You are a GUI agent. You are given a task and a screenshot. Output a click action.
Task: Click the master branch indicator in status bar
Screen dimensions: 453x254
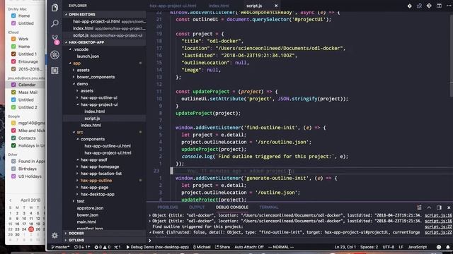(60, 247)
